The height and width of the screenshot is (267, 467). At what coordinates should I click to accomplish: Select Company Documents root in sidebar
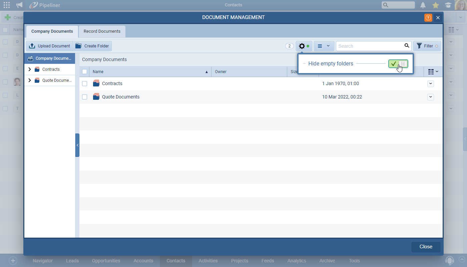click(x=50, y=58)
